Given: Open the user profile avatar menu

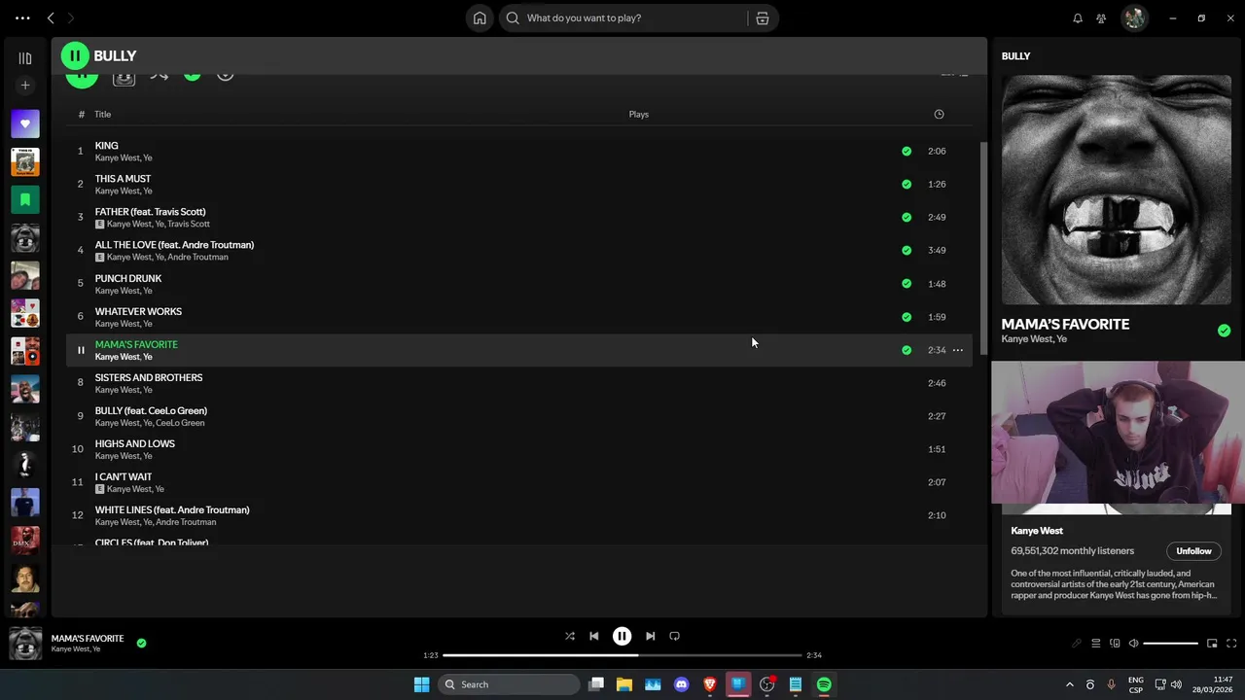Looking at the screenshot, I should [x=1134, y=17].
